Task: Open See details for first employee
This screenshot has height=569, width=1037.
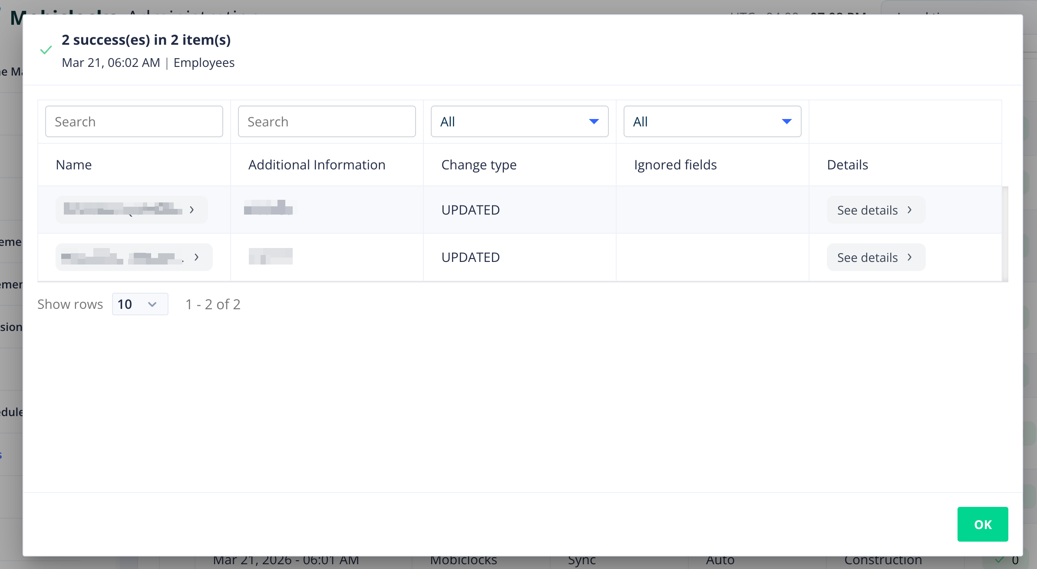Action: click(x=868, y=210)
